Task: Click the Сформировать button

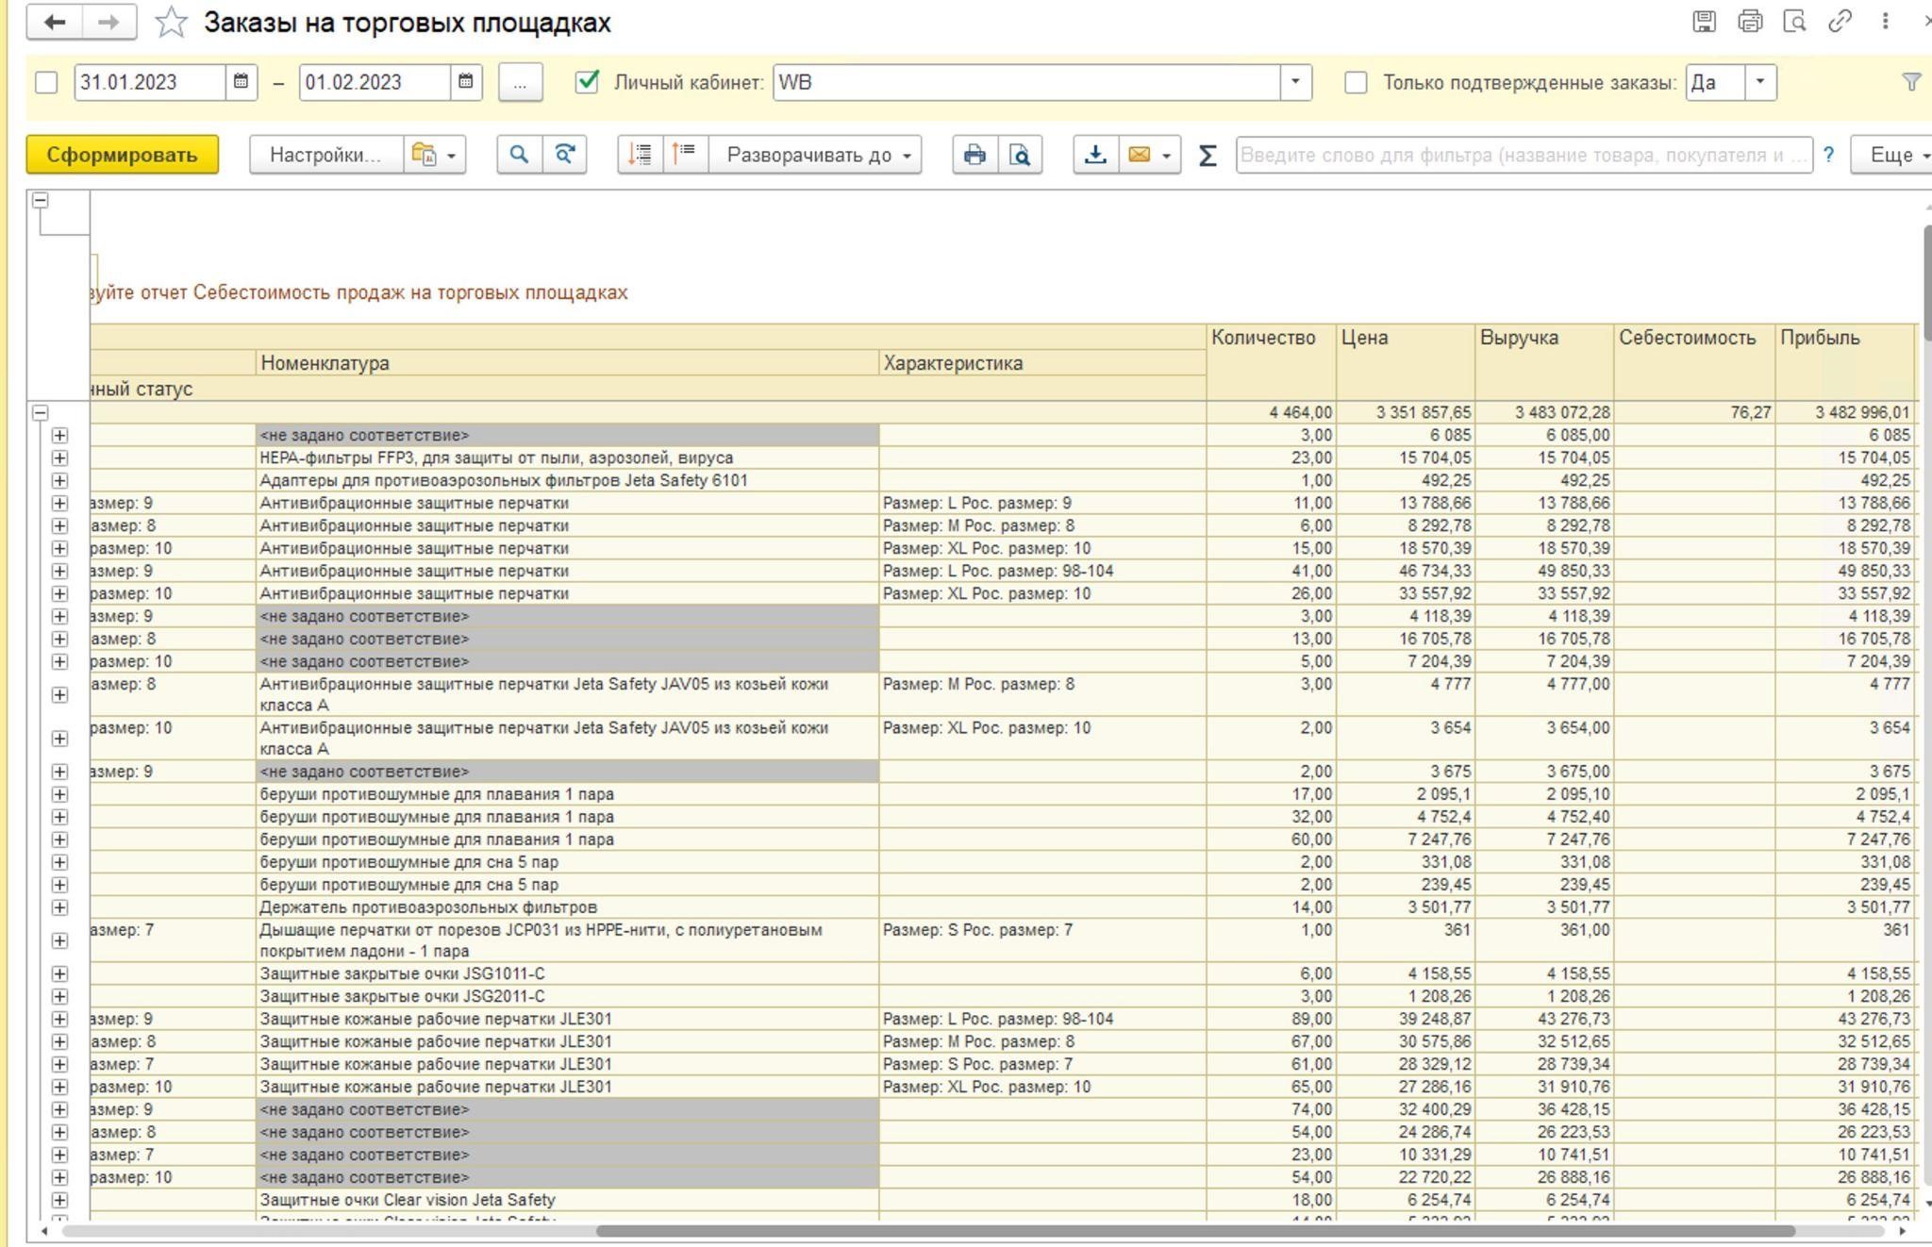Action: 122,155
